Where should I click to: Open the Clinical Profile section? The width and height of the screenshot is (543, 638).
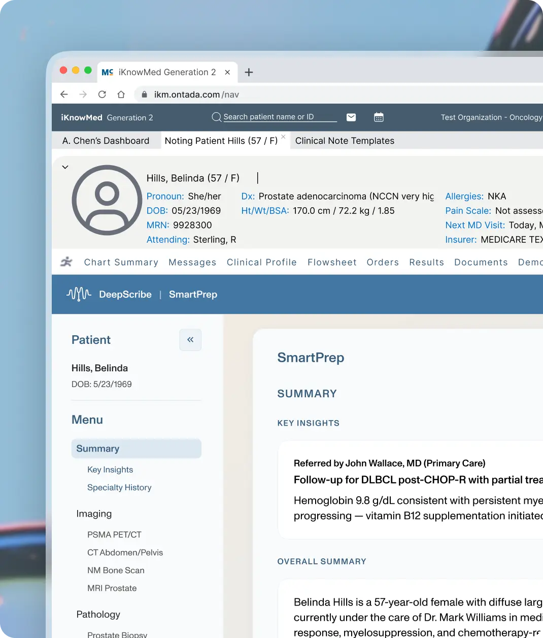coord(262,262)
